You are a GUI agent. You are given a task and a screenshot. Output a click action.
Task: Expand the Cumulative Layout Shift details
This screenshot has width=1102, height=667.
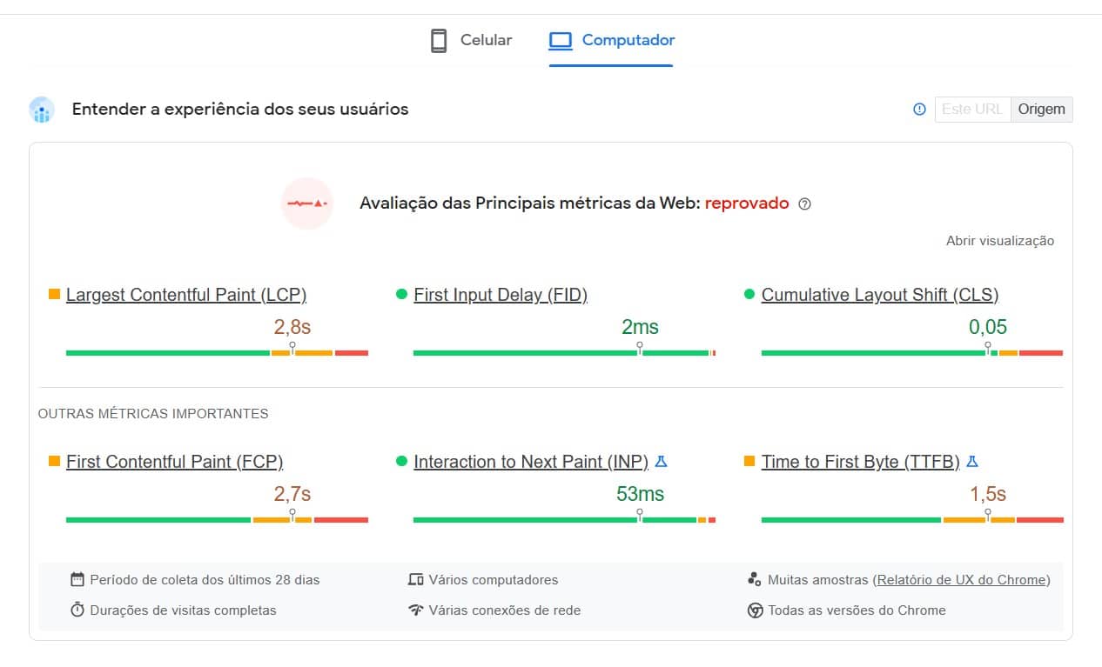(879, 294)
